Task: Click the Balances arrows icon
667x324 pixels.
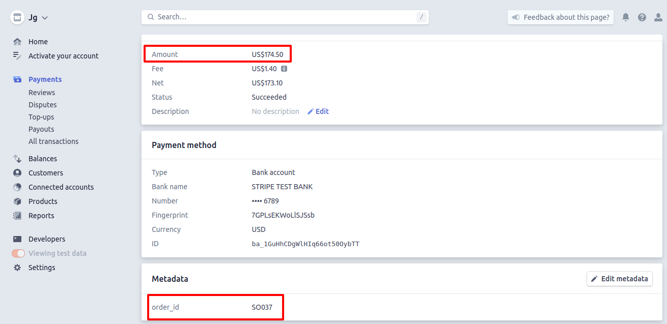Action: coord(17,159)
